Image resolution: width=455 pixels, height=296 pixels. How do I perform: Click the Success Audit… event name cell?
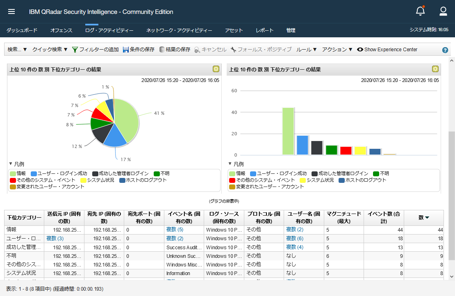(x=184, y=247)
